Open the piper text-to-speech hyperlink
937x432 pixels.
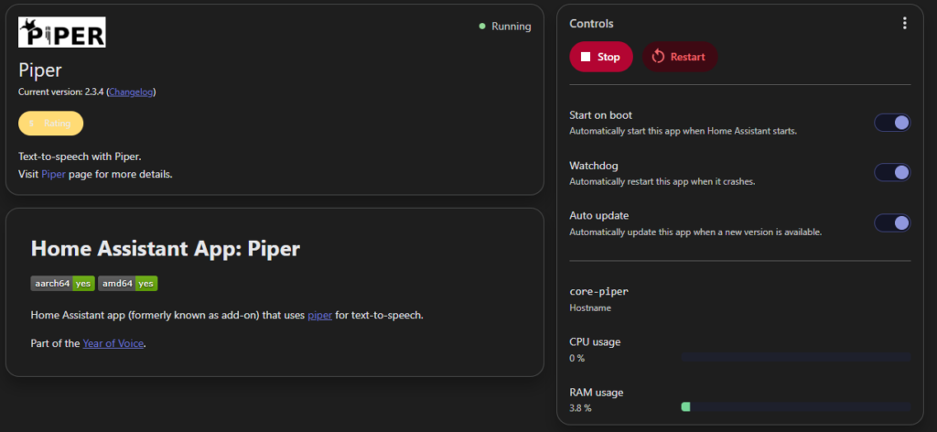click(x=319, y=315)
